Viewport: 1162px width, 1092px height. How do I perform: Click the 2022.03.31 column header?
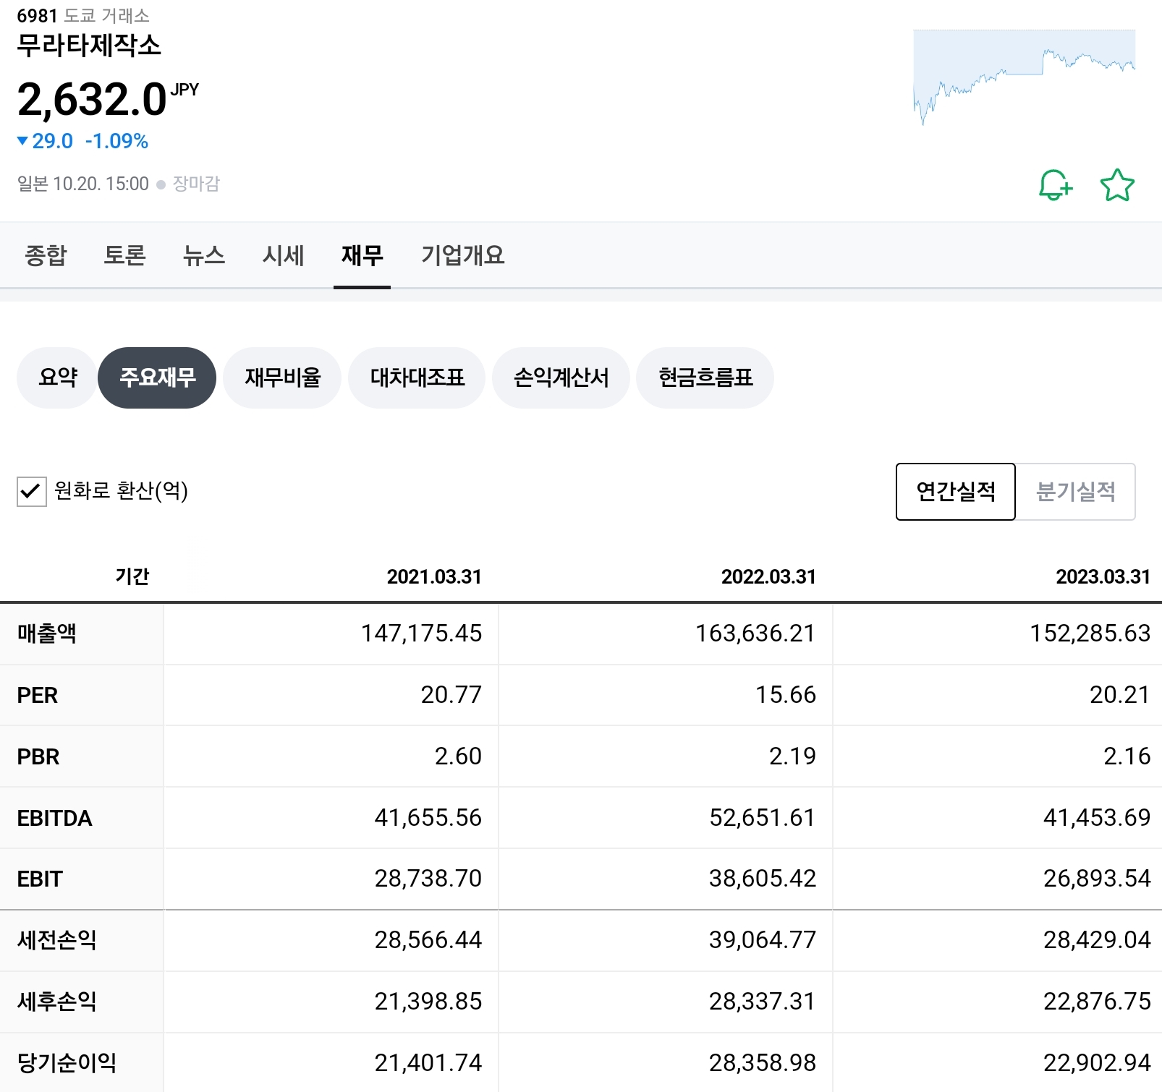click(768, 576)
